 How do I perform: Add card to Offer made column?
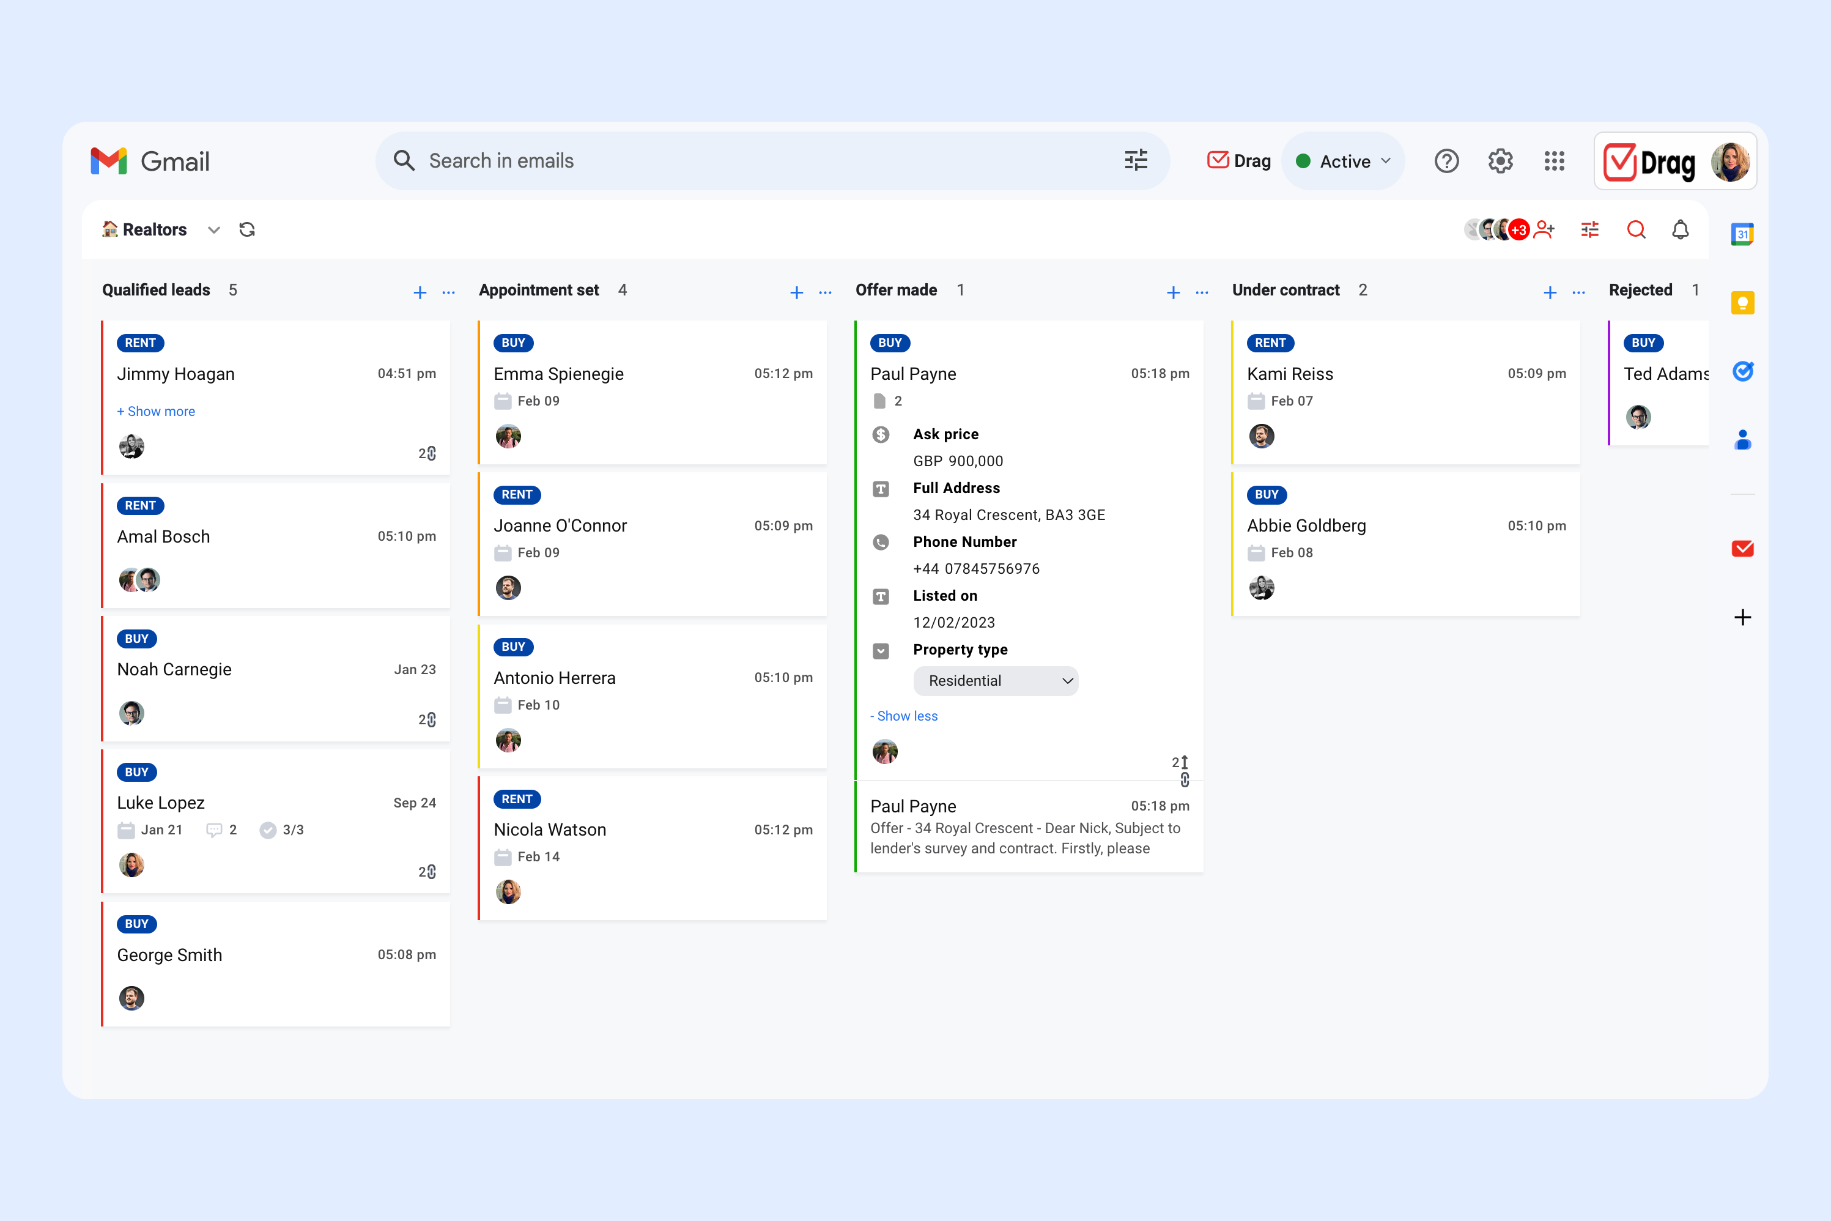click(x=1173, y=292)
